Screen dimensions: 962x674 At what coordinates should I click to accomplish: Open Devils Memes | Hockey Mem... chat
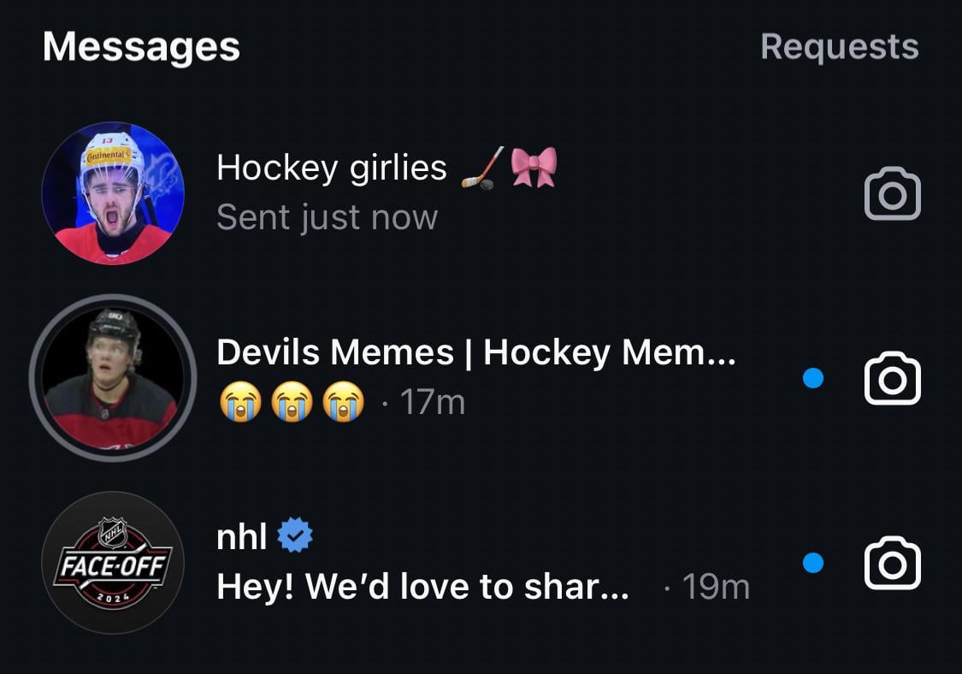pos(475,352)
